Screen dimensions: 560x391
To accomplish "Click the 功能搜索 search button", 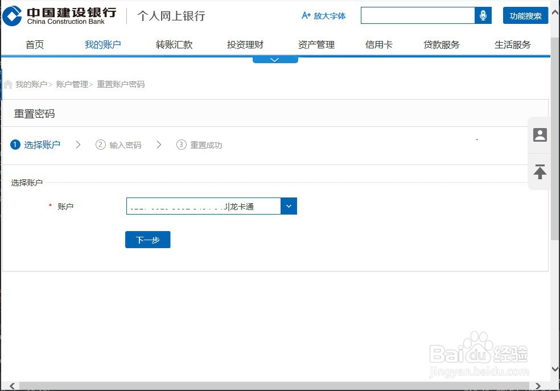I will (525, 16).
